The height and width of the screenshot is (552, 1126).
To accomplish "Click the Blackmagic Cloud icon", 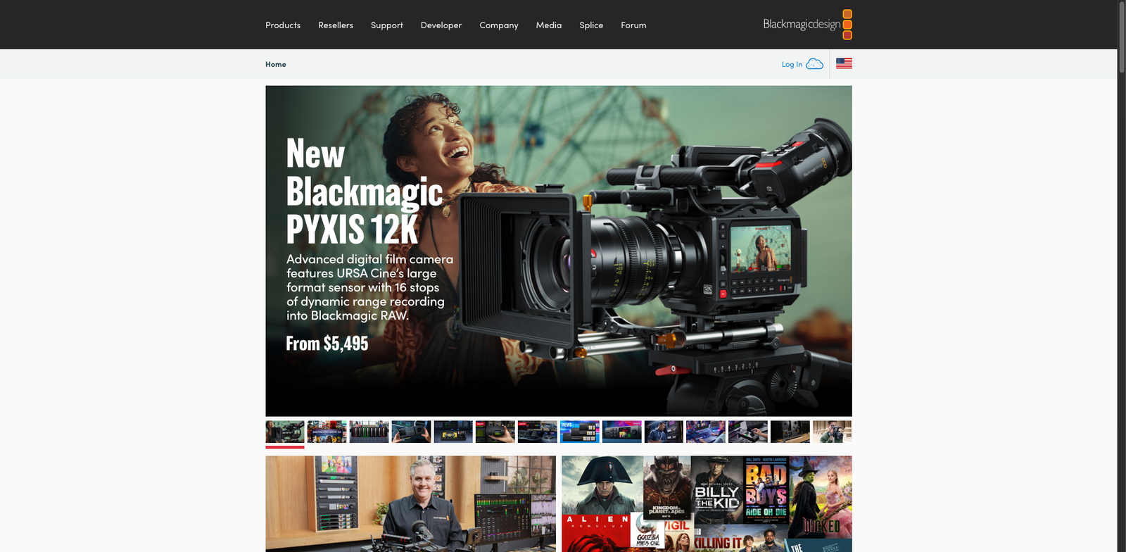I will 814,64.
